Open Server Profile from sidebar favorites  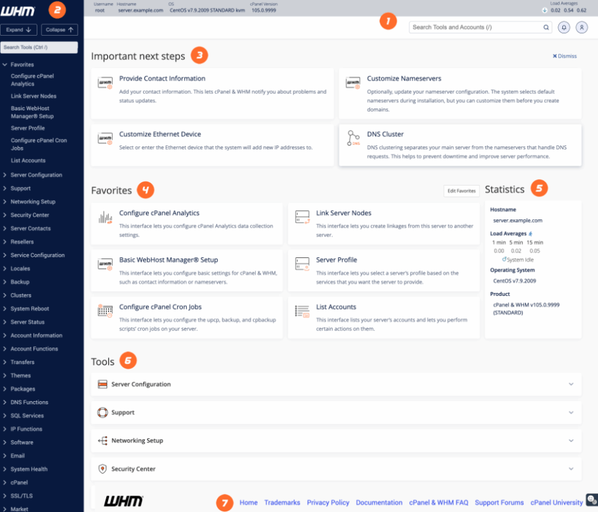tap(28, 128)
